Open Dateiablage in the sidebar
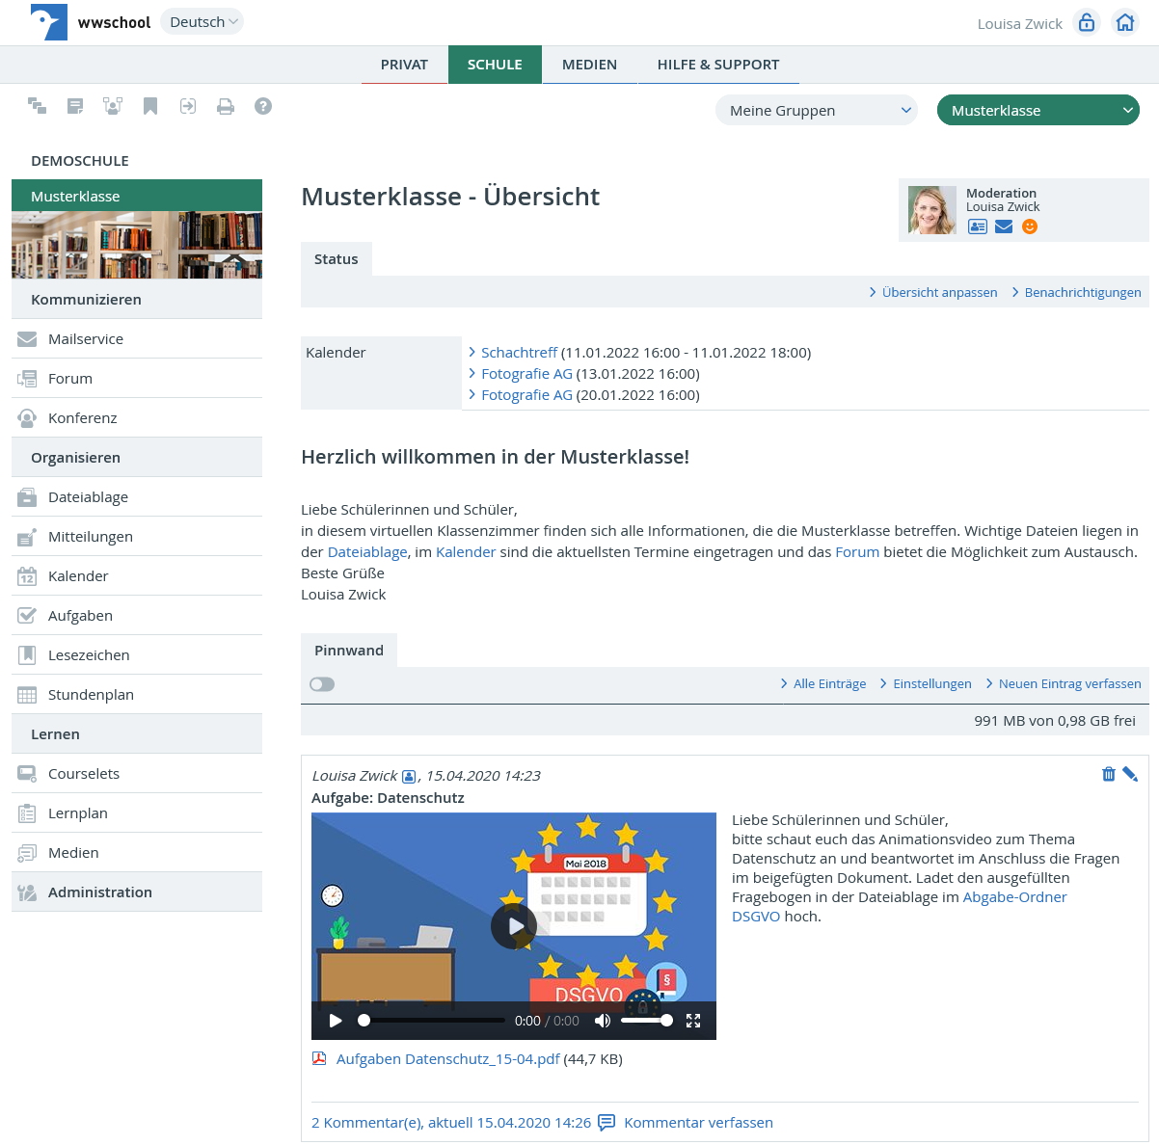Viewport: 1159px width, 1145px height. [x=88, y=497]
